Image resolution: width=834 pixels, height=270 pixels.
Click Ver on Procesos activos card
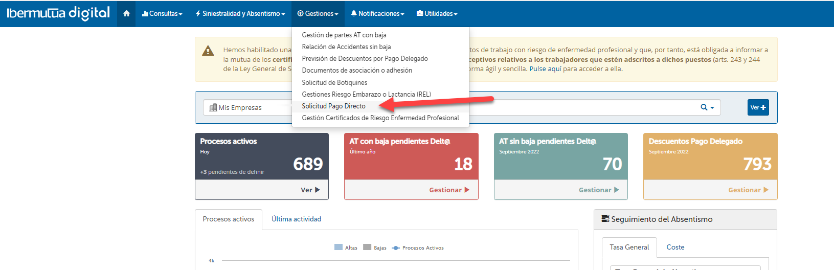pyautogui.click(x=310, y=190)
